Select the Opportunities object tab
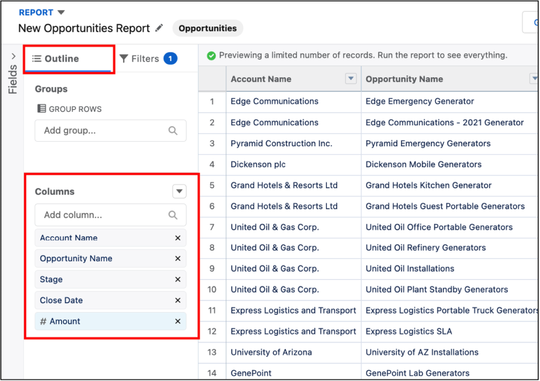 [x=207, y=28]
